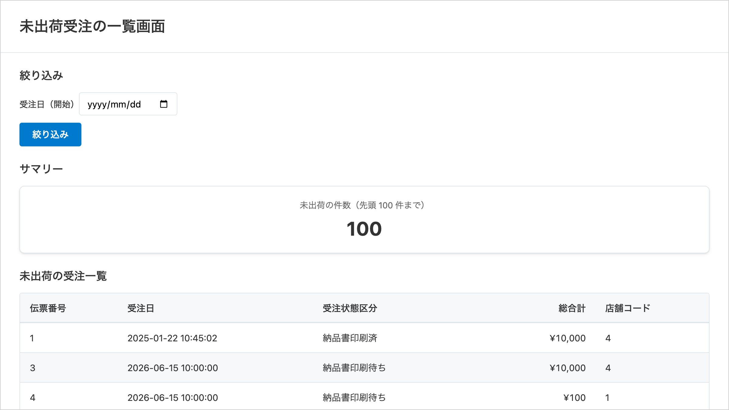Screen dimensions: 729x410
Task: Click the 未出荷の件数（先頭 100 件まで） label
Action: pyautogui.click(x=364, y=205)
